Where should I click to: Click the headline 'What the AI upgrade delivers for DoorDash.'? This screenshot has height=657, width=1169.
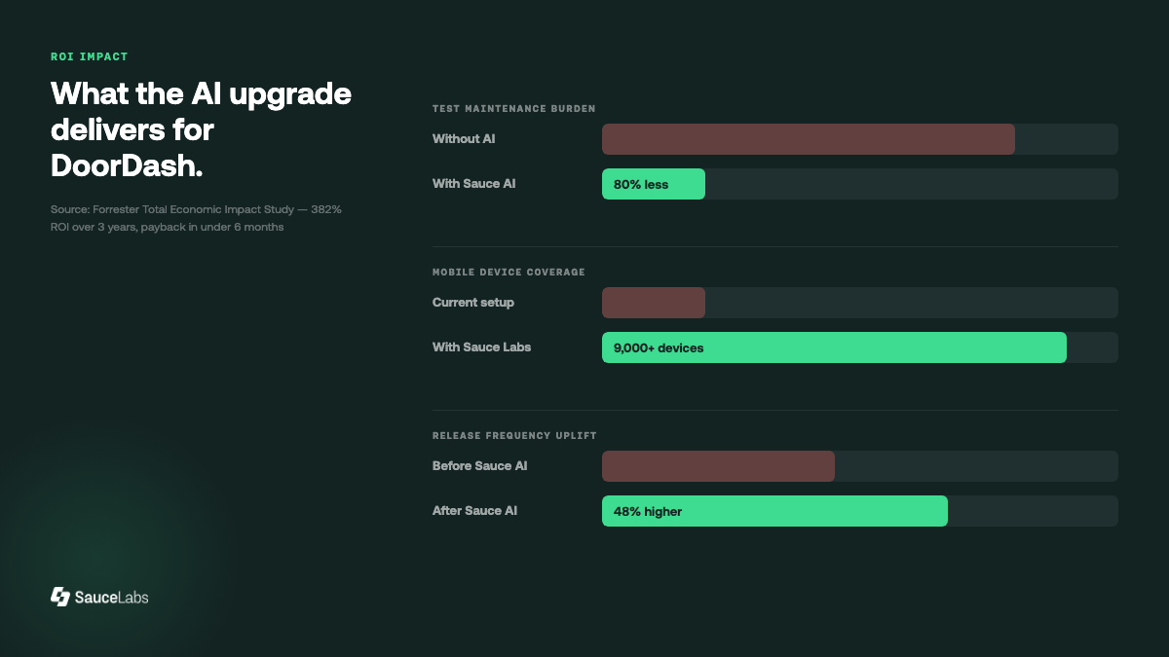pyautogui.click(x=202, y=129)
